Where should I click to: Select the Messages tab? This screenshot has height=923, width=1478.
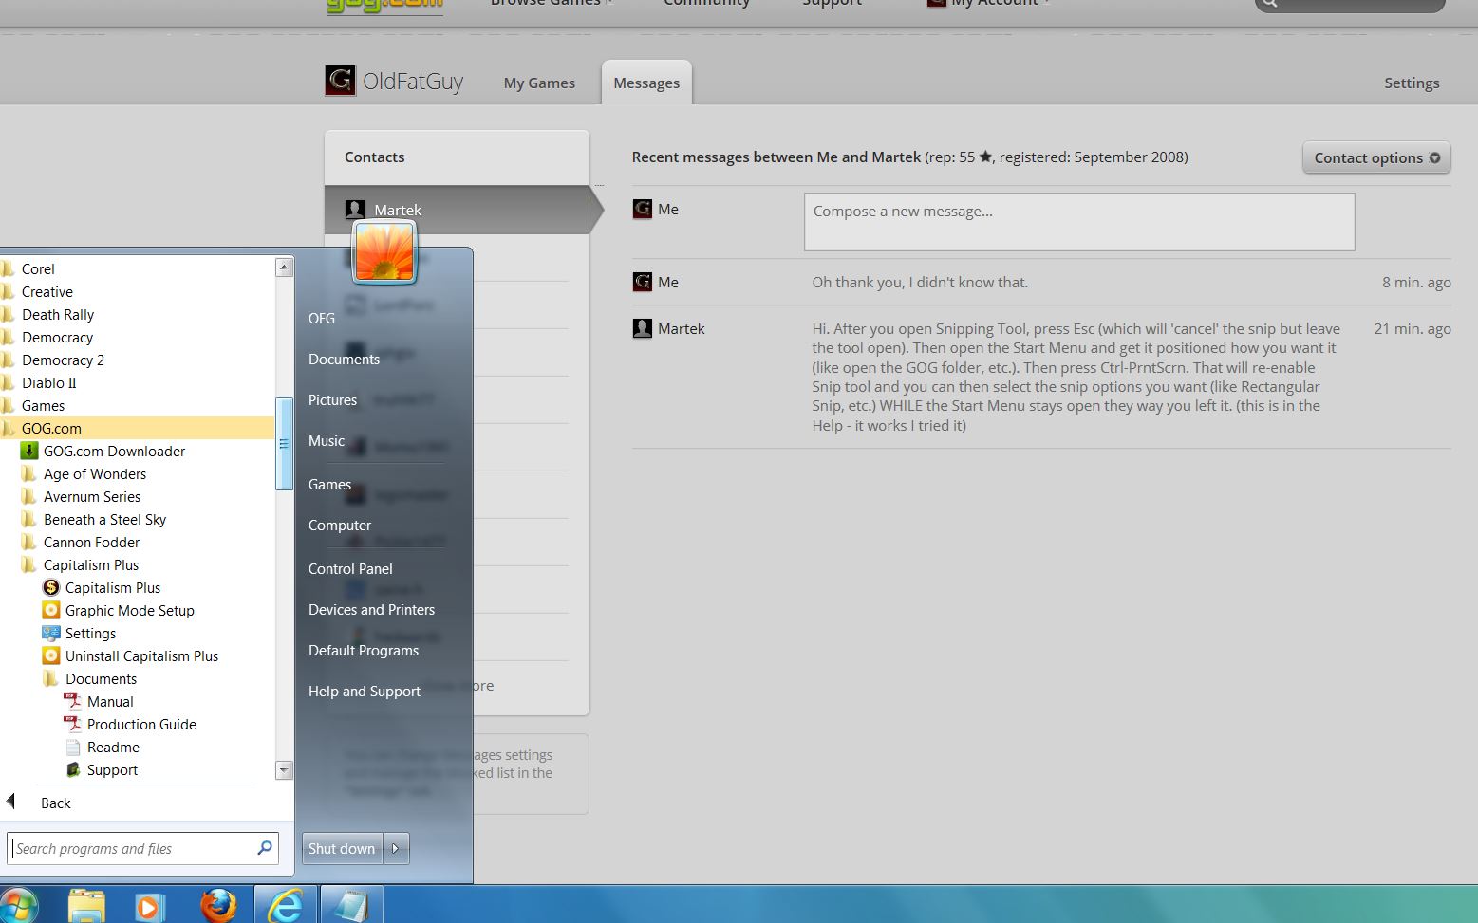[646, 83]
